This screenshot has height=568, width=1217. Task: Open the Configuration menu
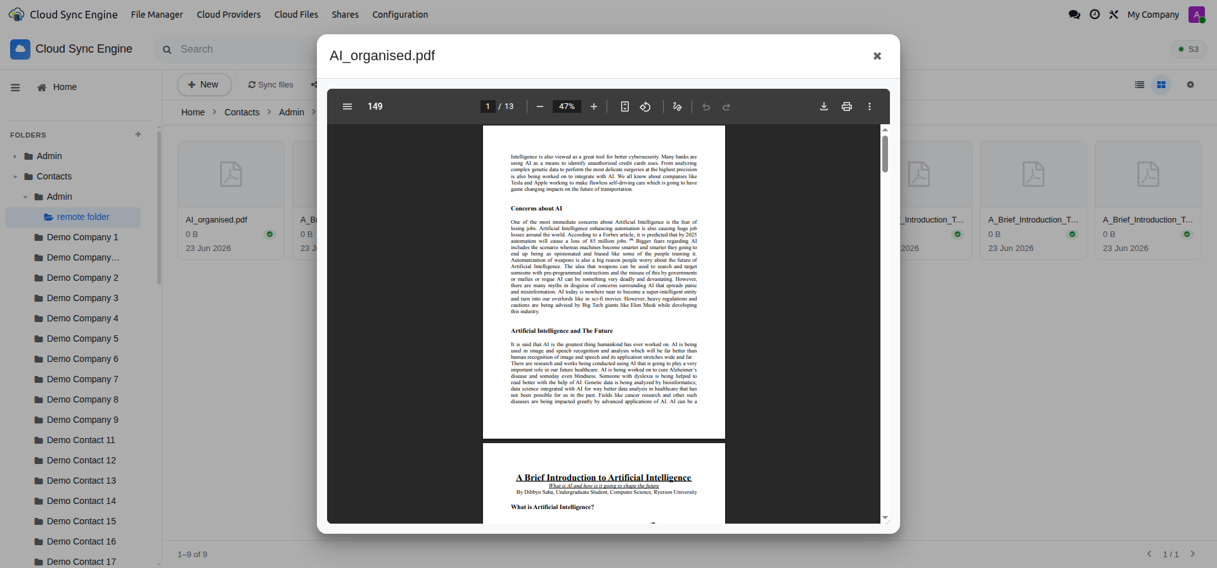pyautogui.click(x=400, y=15)
